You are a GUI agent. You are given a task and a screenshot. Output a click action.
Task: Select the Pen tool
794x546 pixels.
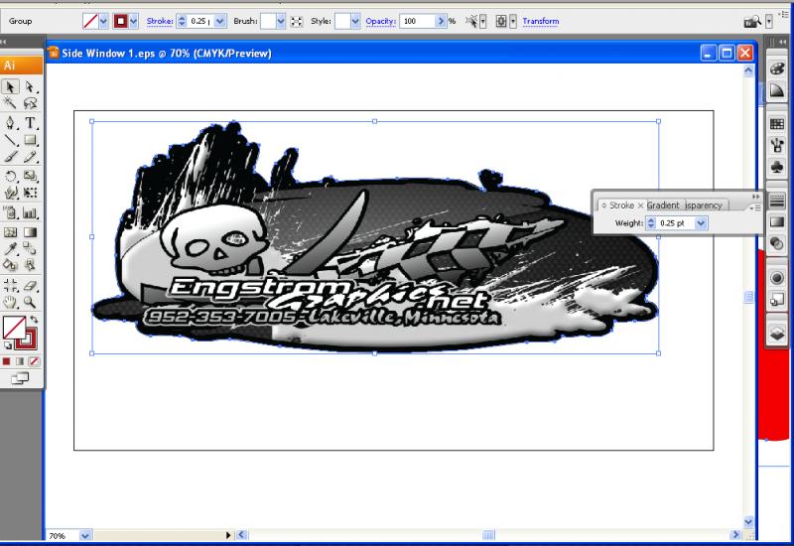coord(10,123)
